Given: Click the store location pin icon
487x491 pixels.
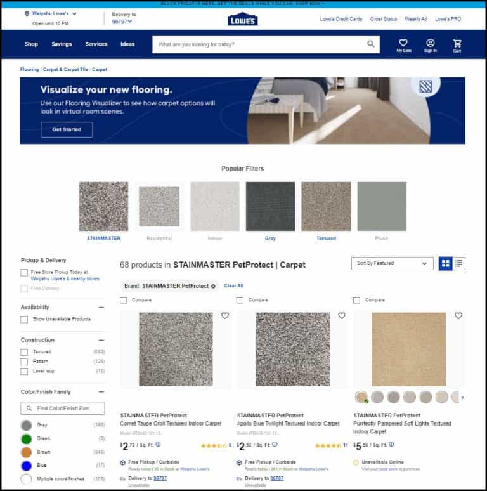Looking at the screenshot, I should (x=27, y=14).
